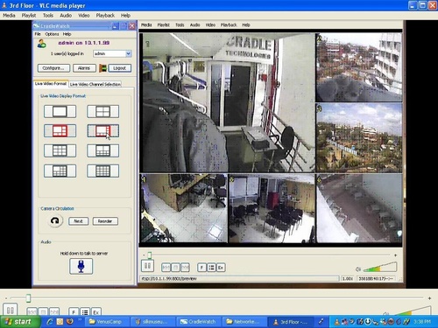
Task: Open the VLC Playback menu
Action: (105, 16)
